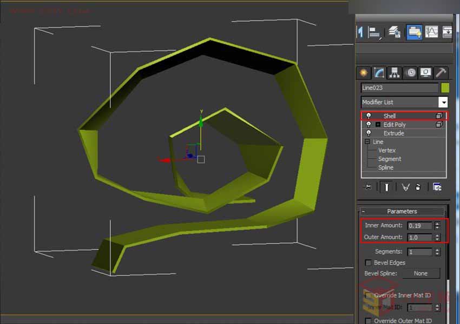Click the Edit Poly row's cube icon

point(439,125)
